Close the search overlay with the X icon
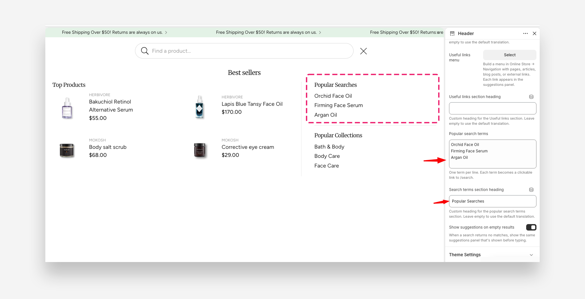 (x=364, y=51)
